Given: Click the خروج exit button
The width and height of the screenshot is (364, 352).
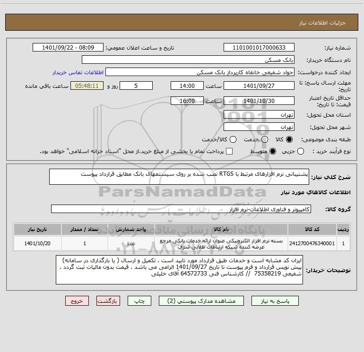Looking at the screenshot, I should coord(77,301).
